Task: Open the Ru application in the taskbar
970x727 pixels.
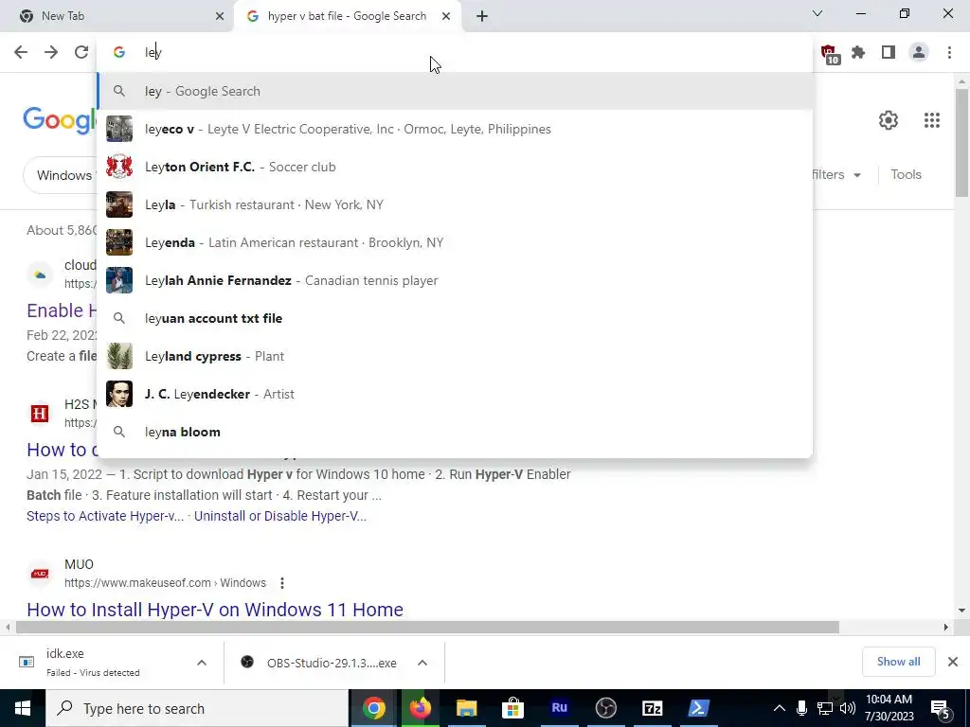Action: tap(559, 708)
